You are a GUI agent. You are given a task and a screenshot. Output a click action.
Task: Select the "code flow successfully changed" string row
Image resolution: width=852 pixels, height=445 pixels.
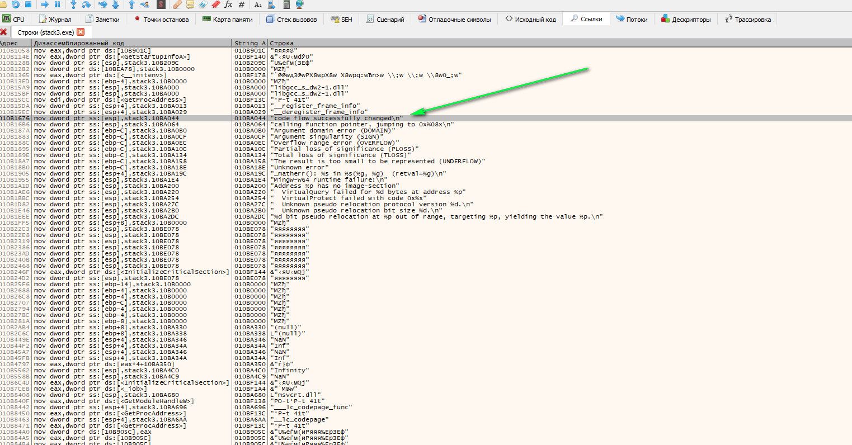(x=426, y=119)
